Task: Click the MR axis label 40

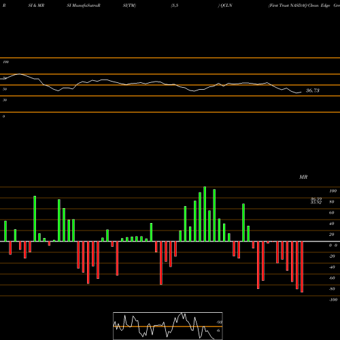Action: (332, 224)
